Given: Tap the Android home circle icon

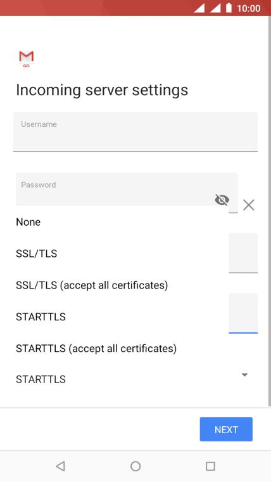Looking at the screenshot, I should [135, 466].
